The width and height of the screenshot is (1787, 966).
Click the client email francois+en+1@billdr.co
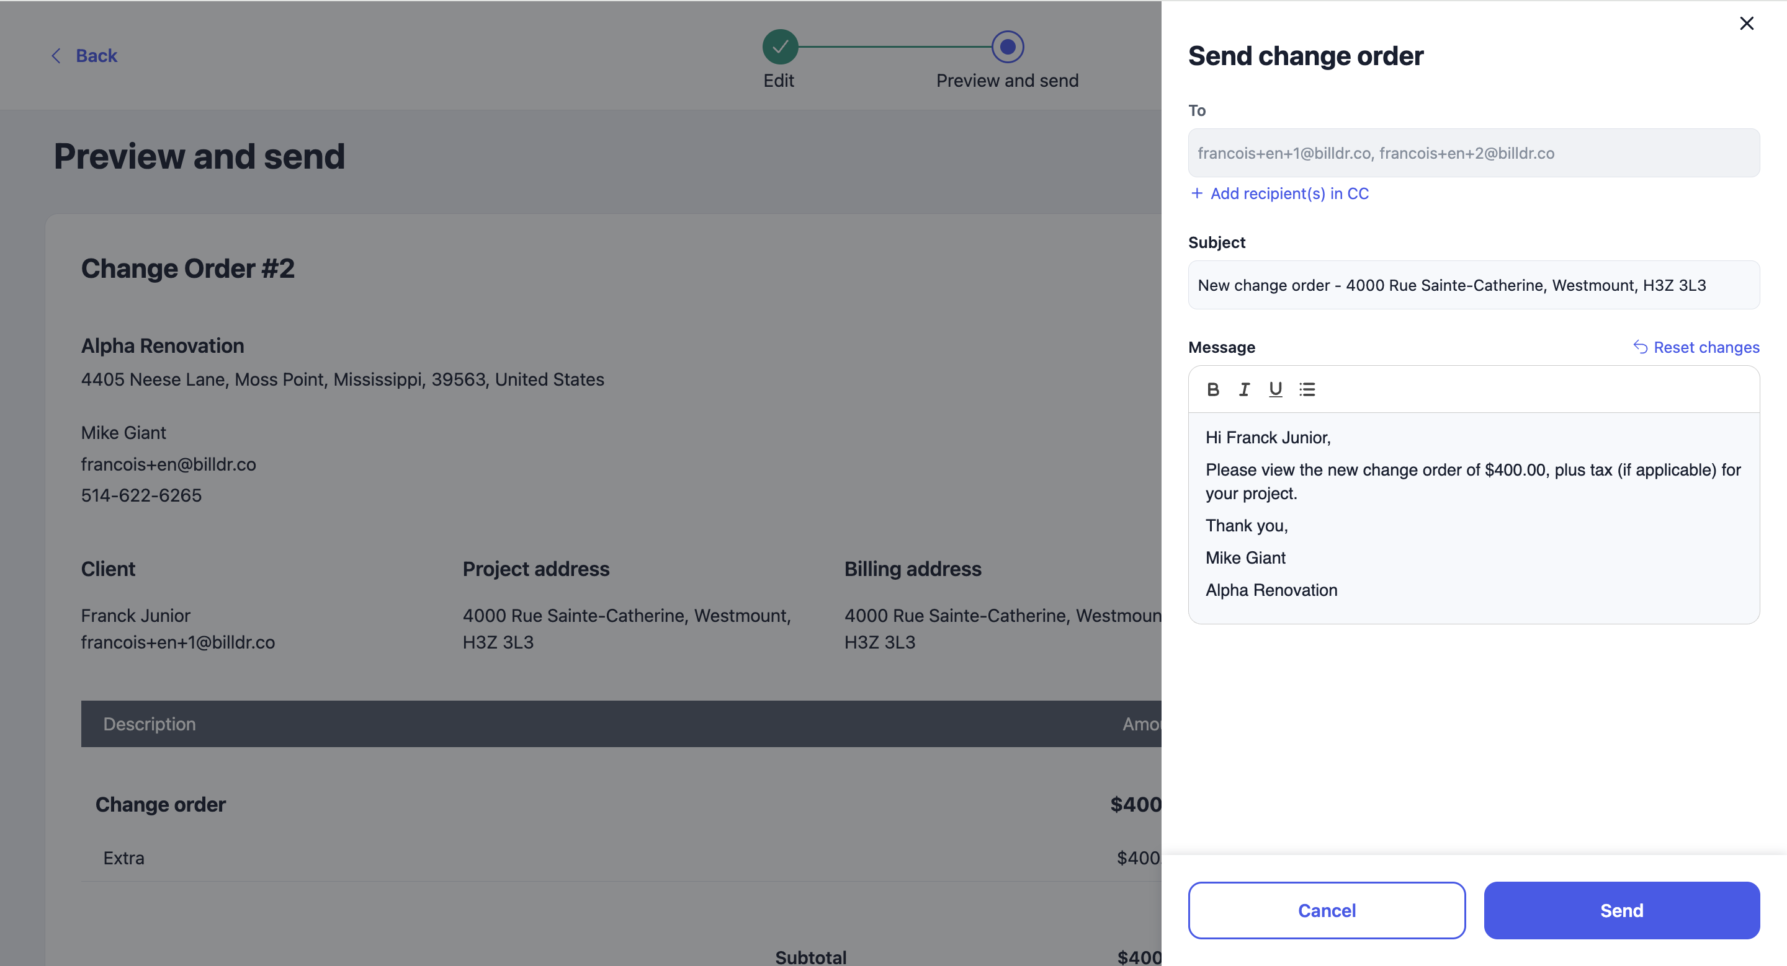click(x=178, y=642)
